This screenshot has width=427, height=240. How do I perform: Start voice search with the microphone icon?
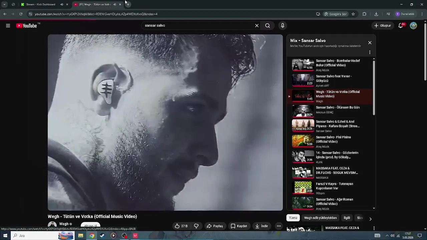pos(283,26)
